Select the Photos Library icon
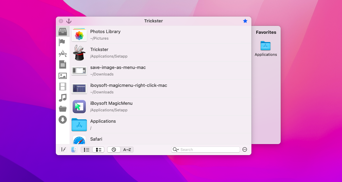The height and width of the screenshot is (182, 342). tap(79, 35)
